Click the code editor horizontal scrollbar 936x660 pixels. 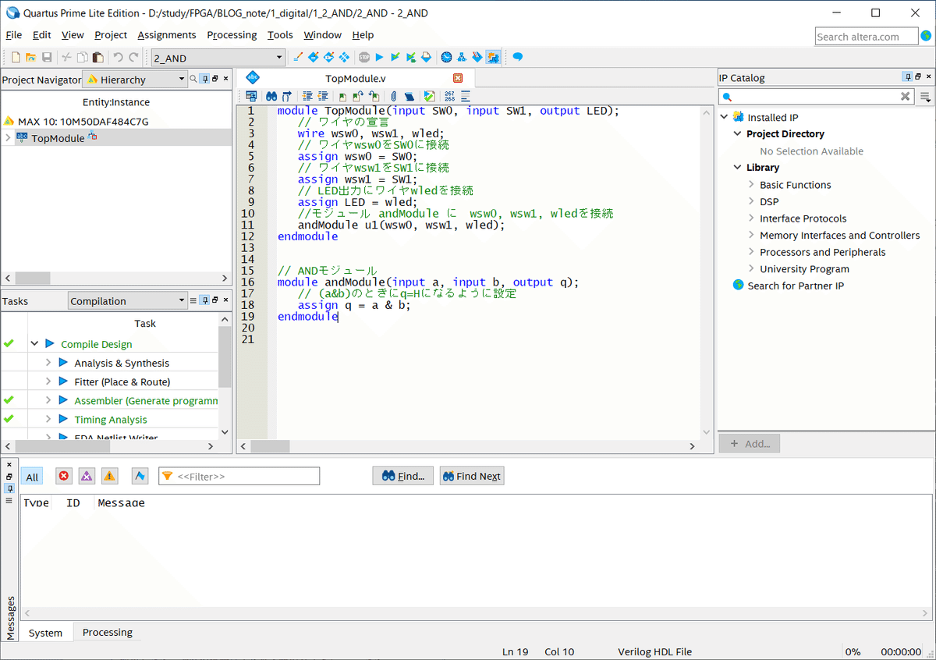click(x=269, y=446)
